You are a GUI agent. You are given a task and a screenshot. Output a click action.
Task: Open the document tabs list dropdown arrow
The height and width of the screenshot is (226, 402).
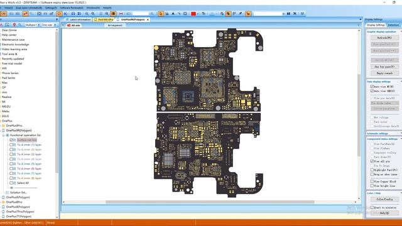click(x=361, y=19)
